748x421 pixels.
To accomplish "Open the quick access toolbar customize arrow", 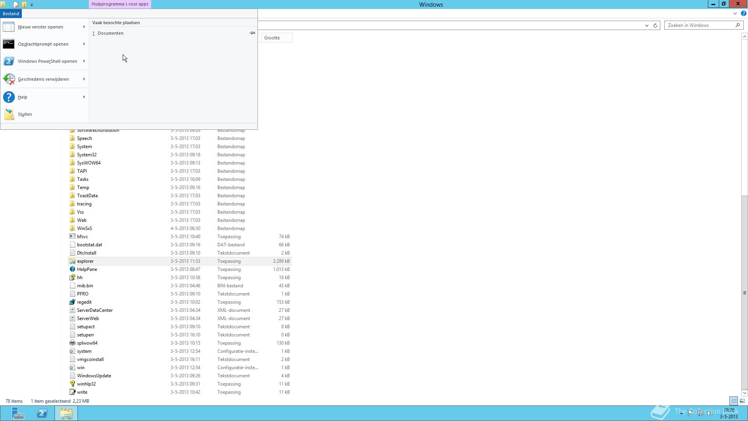I will (x=32, y=5).
